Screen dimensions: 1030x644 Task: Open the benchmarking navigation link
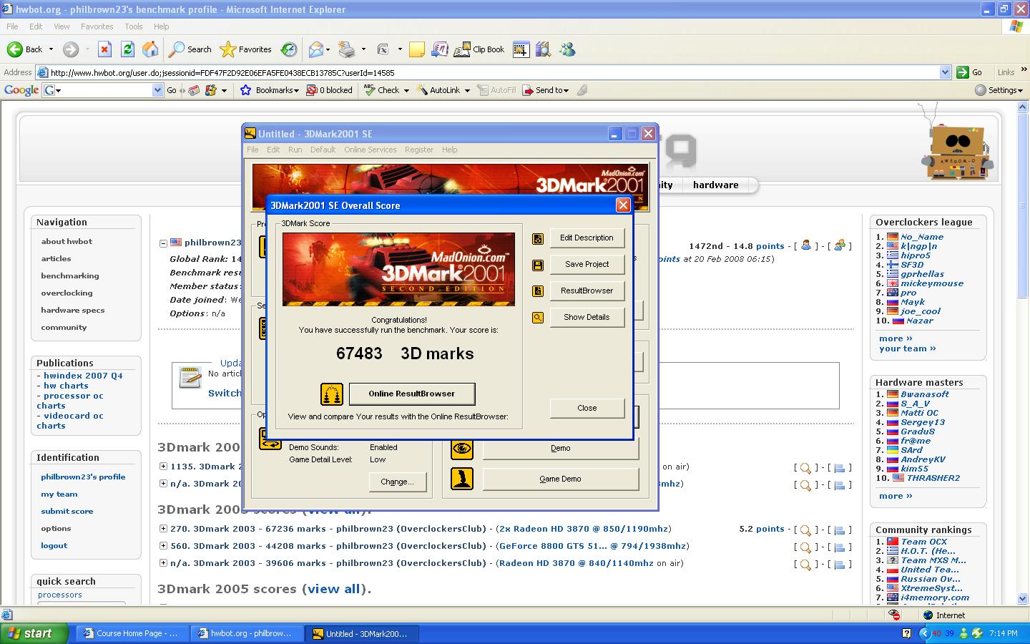coord(70,275)
